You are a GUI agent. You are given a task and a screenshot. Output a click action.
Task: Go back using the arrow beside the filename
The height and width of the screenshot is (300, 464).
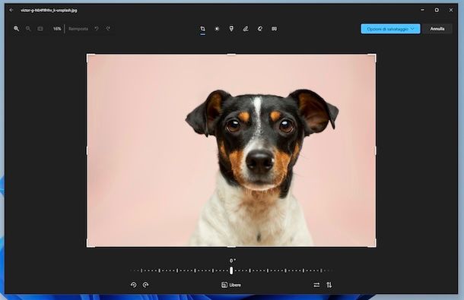[x=11, y=10]
